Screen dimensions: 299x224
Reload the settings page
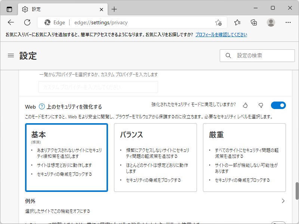pos(27,22)
